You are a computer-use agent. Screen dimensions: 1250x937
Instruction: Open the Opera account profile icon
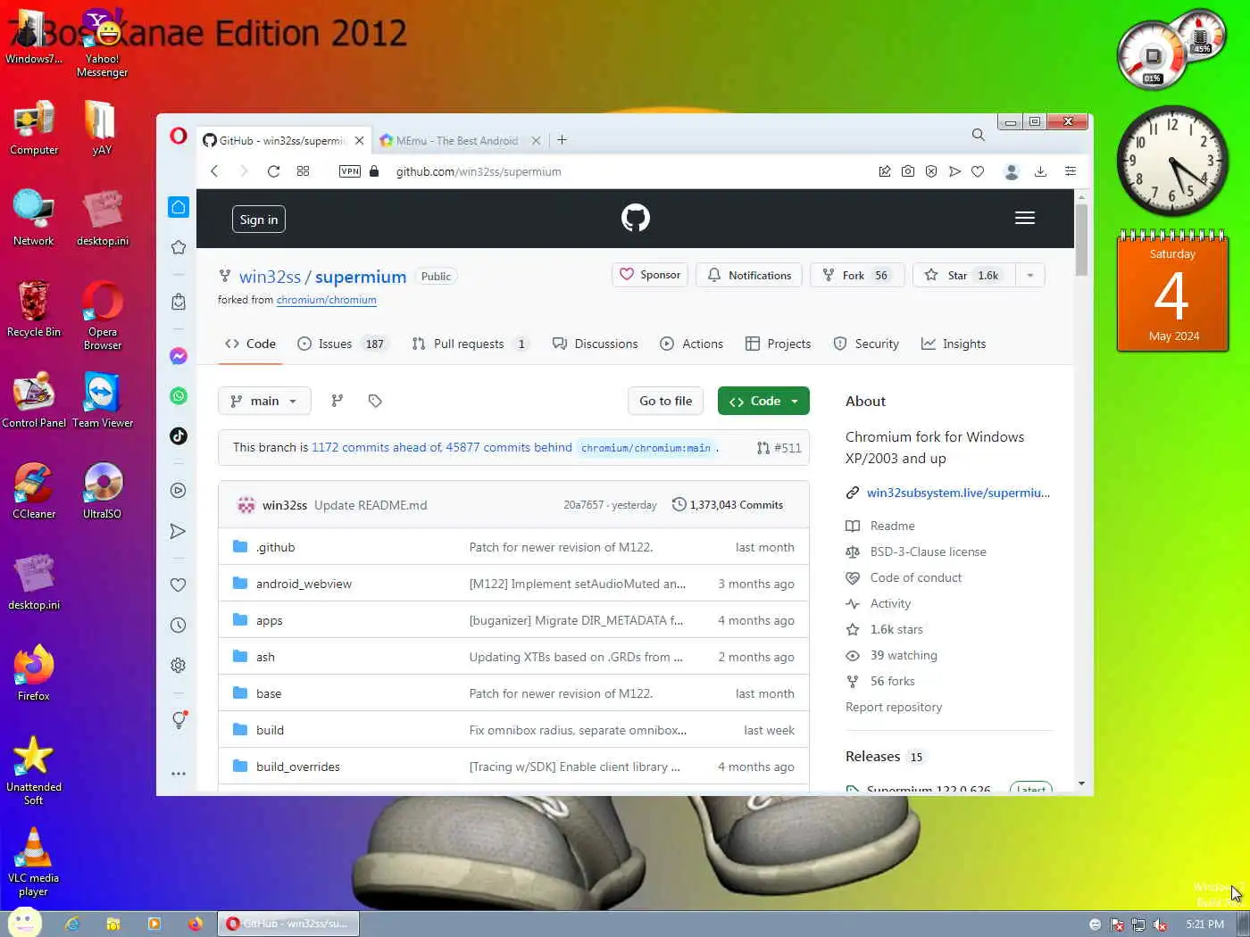point(1012,171)
